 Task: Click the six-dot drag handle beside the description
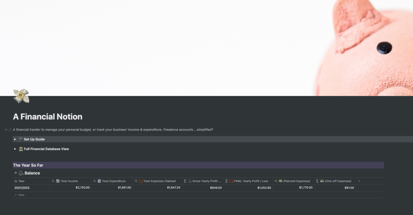point(10,130)
